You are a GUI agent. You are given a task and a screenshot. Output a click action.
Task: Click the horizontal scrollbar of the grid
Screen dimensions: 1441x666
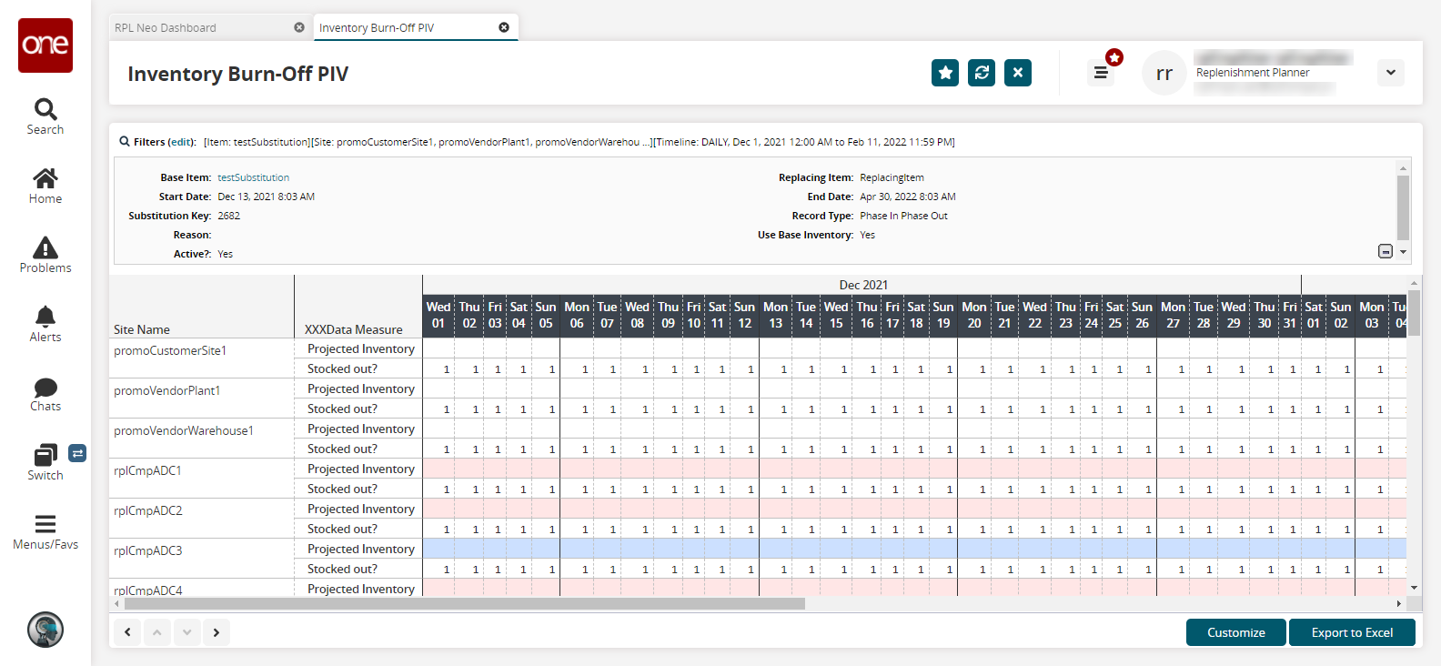464,604
